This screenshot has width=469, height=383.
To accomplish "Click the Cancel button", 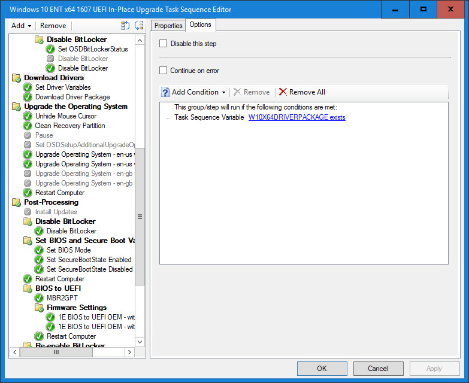I will coord(378,369).
